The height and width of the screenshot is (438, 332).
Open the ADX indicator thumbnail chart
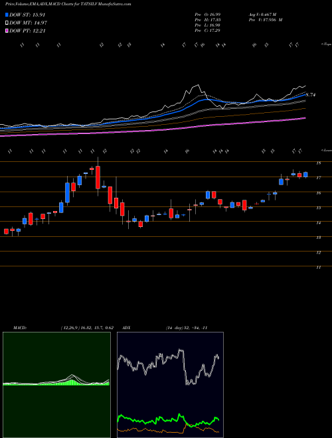pos(170,385)
